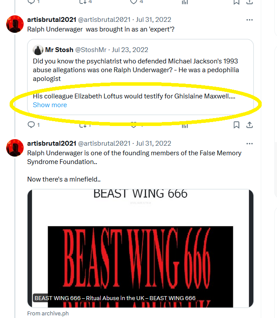Open artisbrutal2021 avatar on first tweet
The width and height of the screenshot is (277, 318).
(x=15, y=24)
